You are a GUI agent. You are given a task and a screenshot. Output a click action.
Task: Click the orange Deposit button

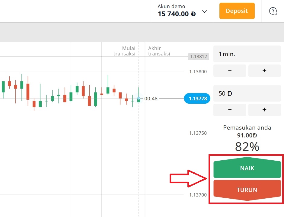tap(237, 11)
